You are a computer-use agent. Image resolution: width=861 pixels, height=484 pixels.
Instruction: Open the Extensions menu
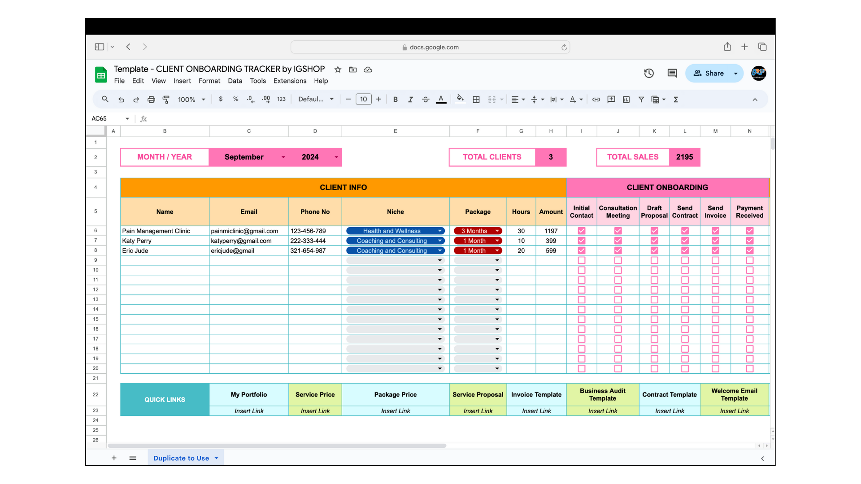tap(290, 81)
